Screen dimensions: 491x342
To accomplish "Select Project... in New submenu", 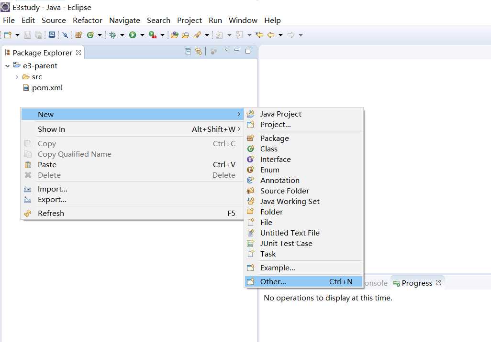I will click(x=304, y=125).
